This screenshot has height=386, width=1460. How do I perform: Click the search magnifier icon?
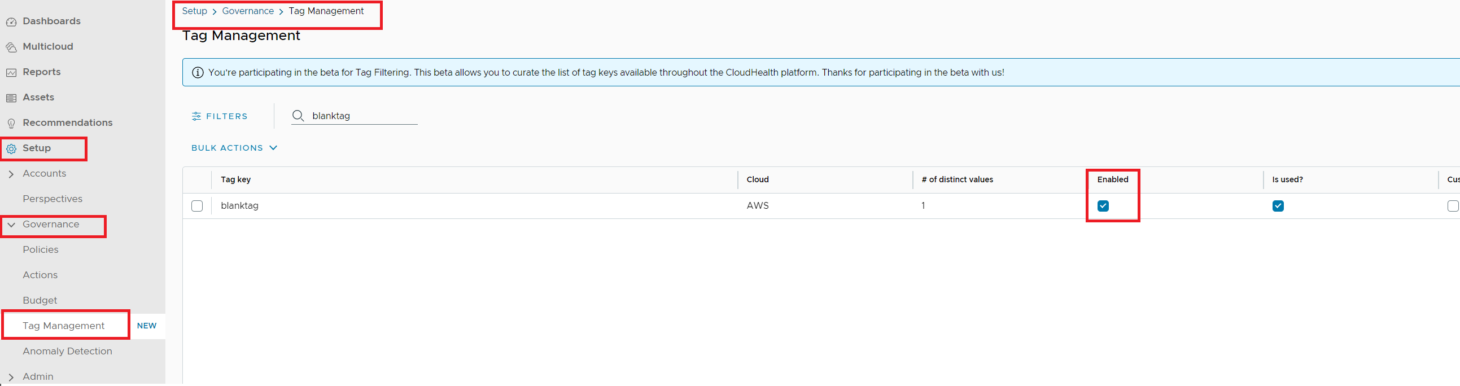(298, 116)
